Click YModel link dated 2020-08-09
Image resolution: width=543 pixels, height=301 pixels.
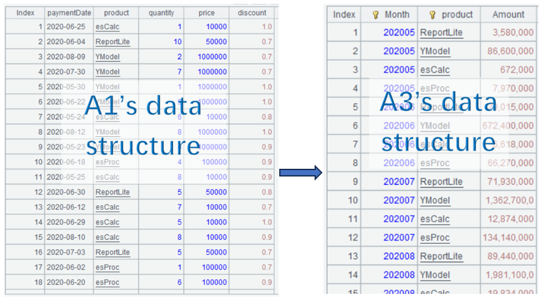coord(107,56)
